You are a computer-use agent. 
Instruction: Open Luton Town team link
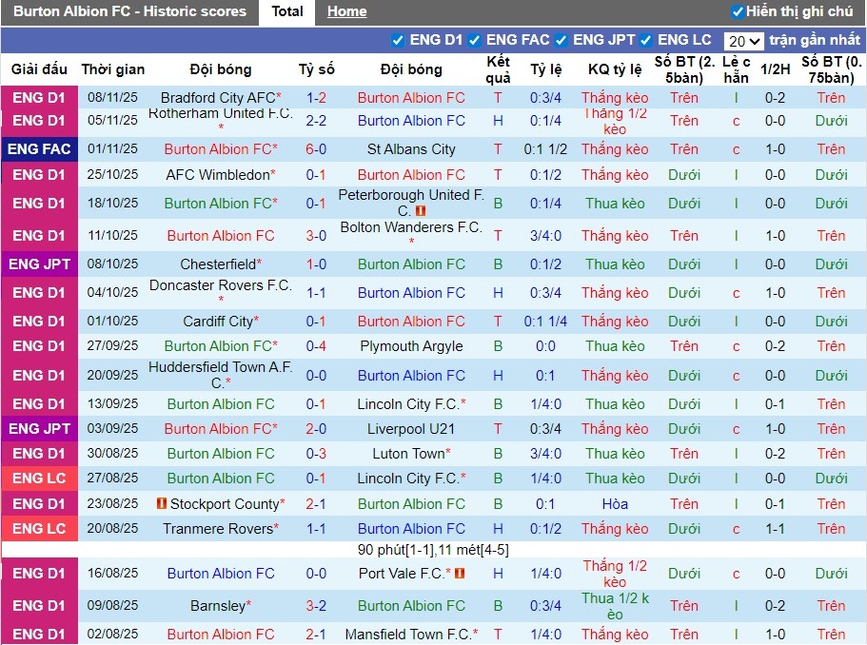pos(408,454)
